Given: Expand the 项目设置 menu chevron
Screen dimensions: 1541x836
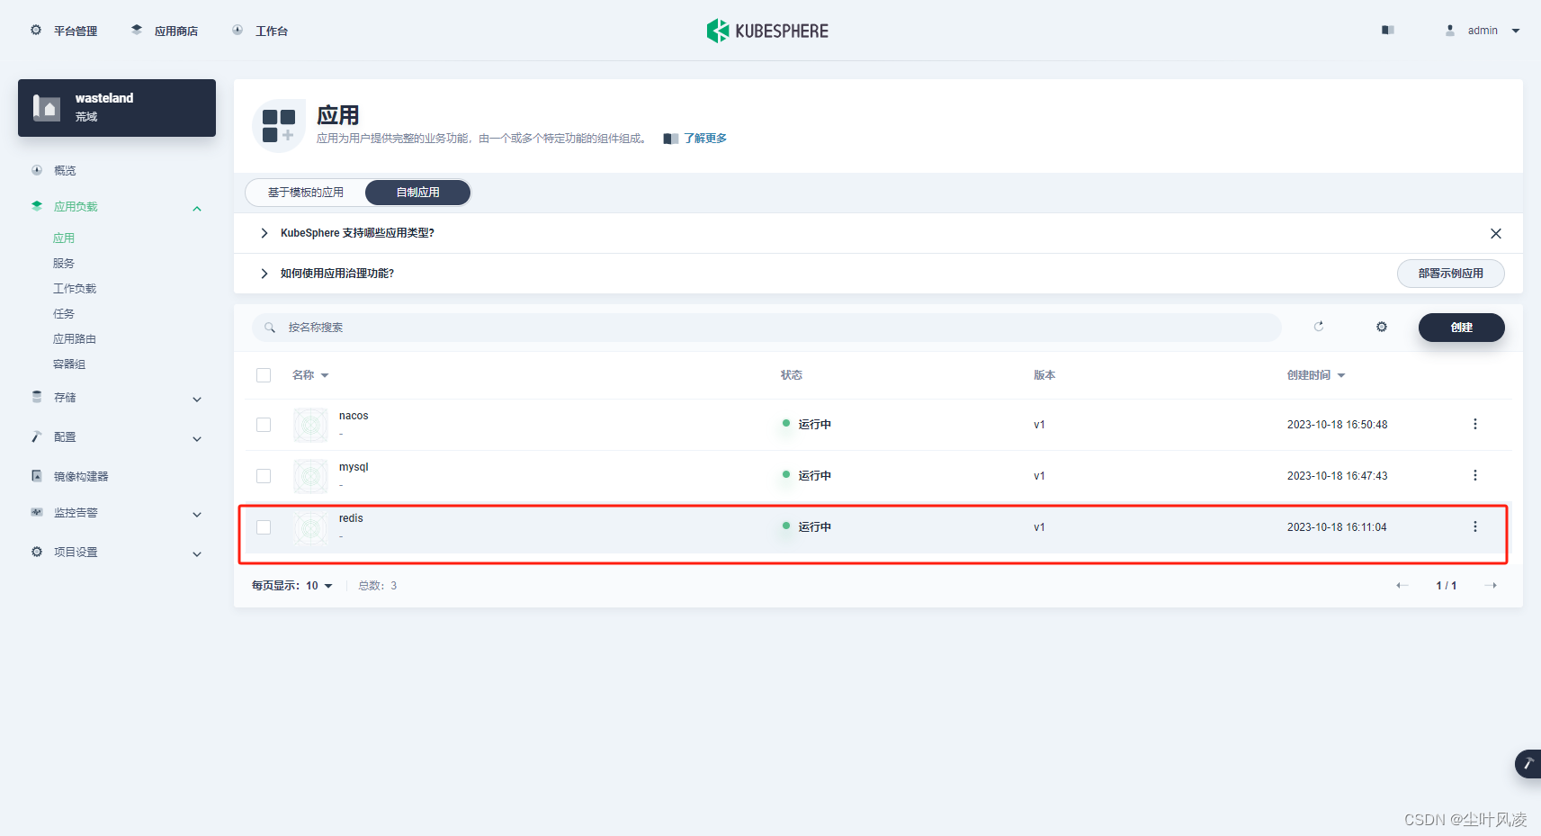Looking at the screenshot, I should 197,554.
